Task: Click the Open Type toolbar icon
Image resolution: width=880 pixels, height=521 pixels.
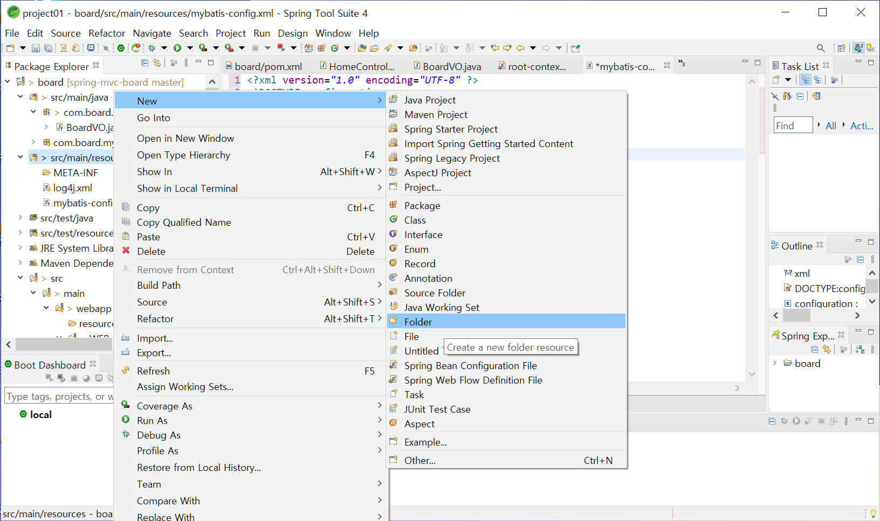Action: tap(362, 48)
